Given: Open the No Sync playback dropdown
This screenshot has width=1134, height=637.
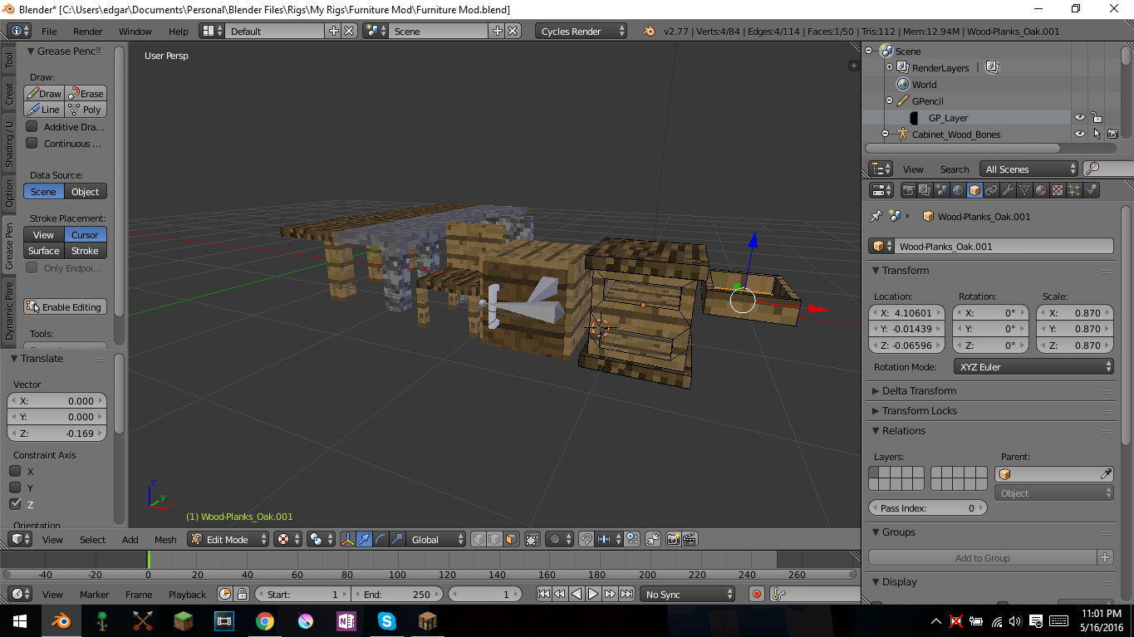Looking at the screenshot, I should [688, 594].
